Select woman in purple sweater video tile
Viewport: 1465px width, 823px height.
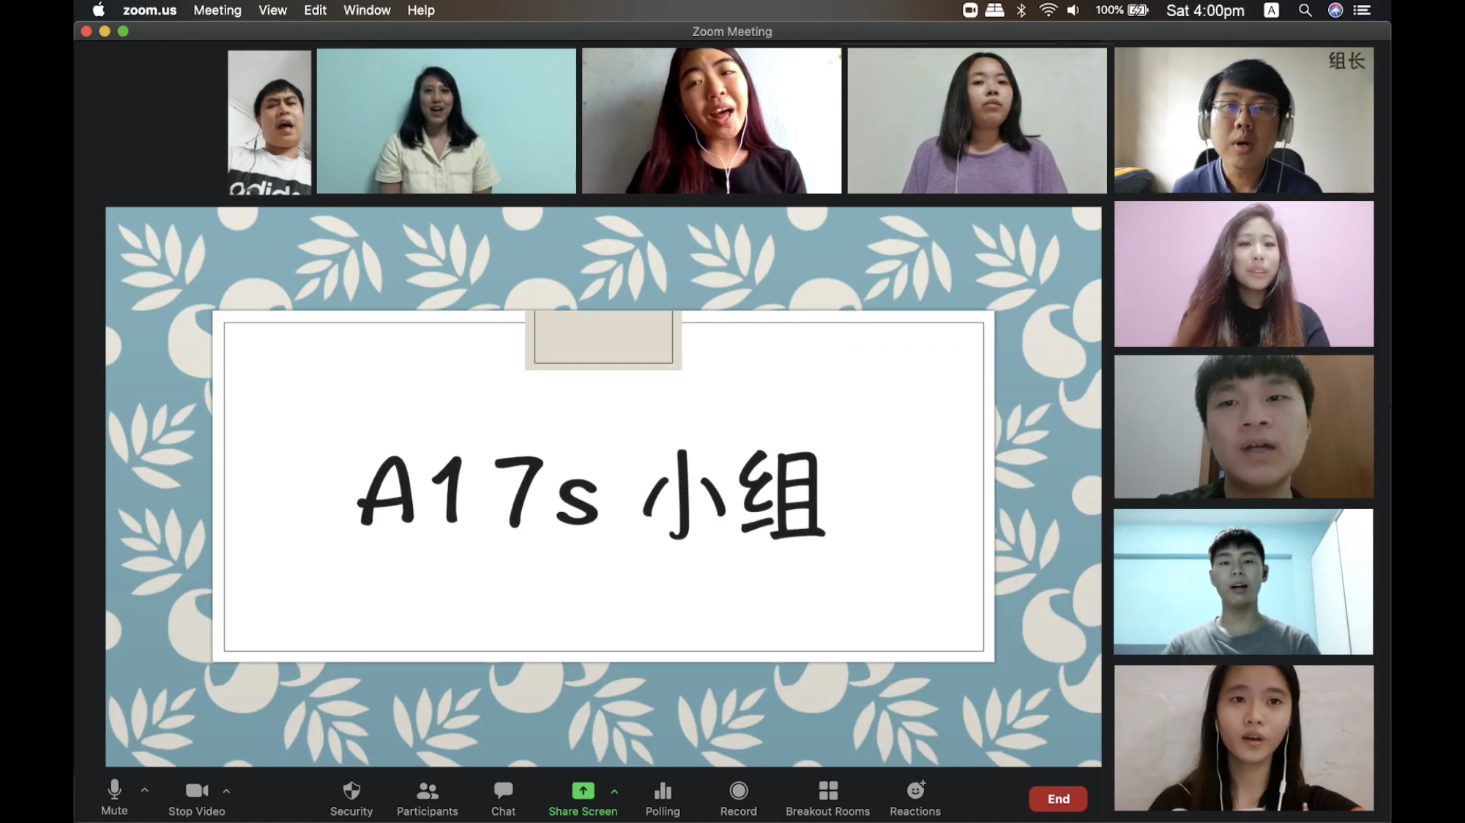pos(977,121)
